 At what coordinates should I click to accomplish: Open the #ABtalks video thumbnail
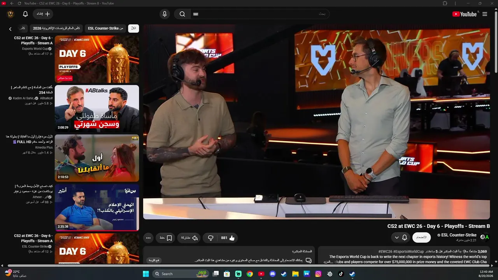97,108
